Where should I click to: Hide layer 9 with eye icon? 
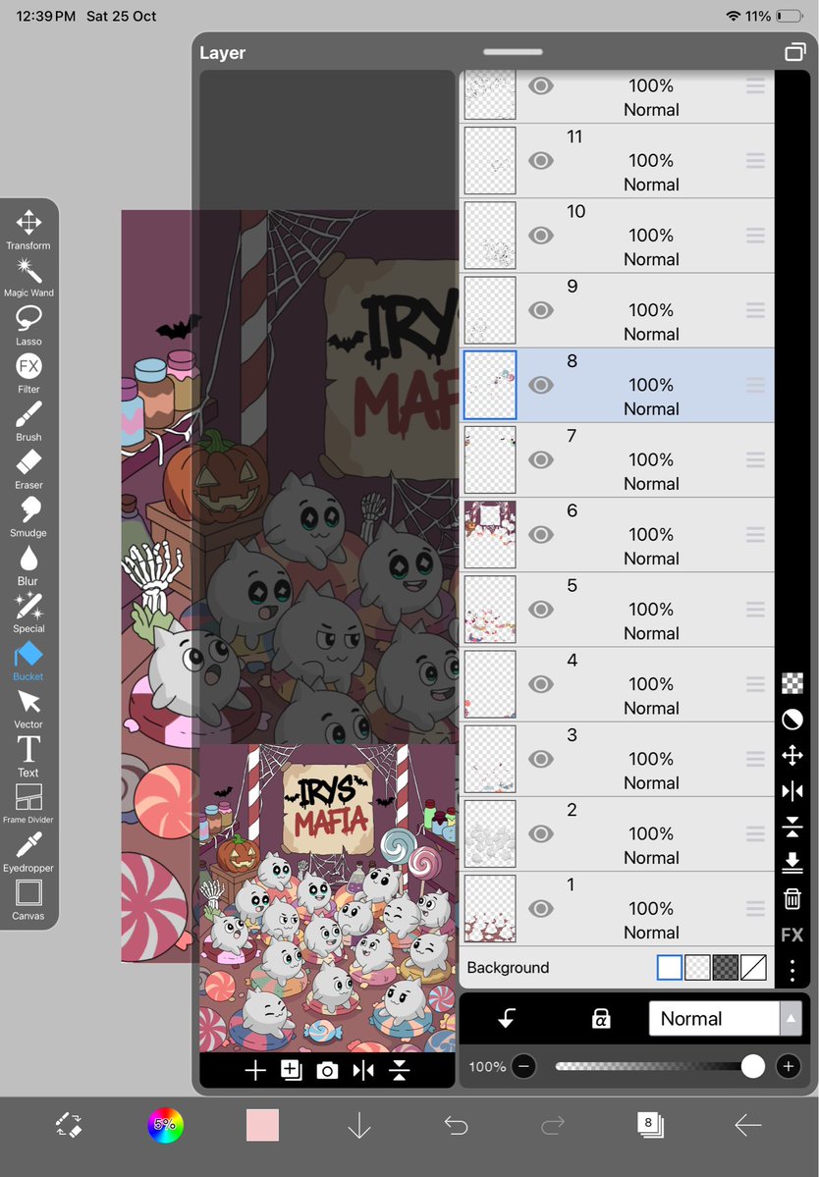(540, 310)
